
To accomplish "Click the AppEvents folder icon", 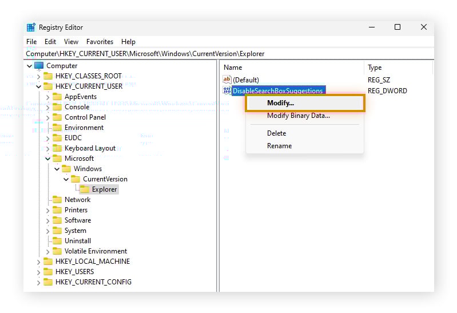I will (57, 97).
